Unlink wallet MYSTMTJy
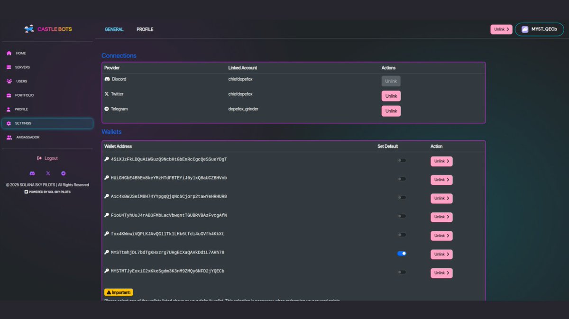The height and width of the screenshot is (319, 569). pos(441,273)
